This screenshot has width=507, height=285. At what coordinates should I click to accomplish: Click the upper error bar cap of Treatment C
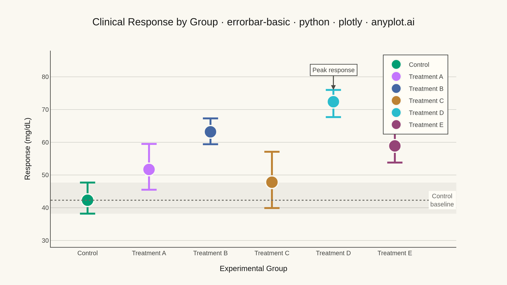coord(272,152)
